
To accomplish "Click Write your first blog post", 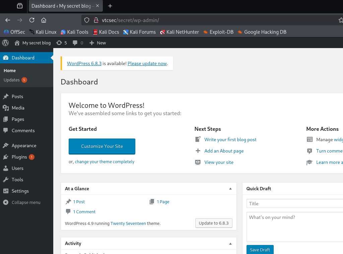I will (230, 140).
